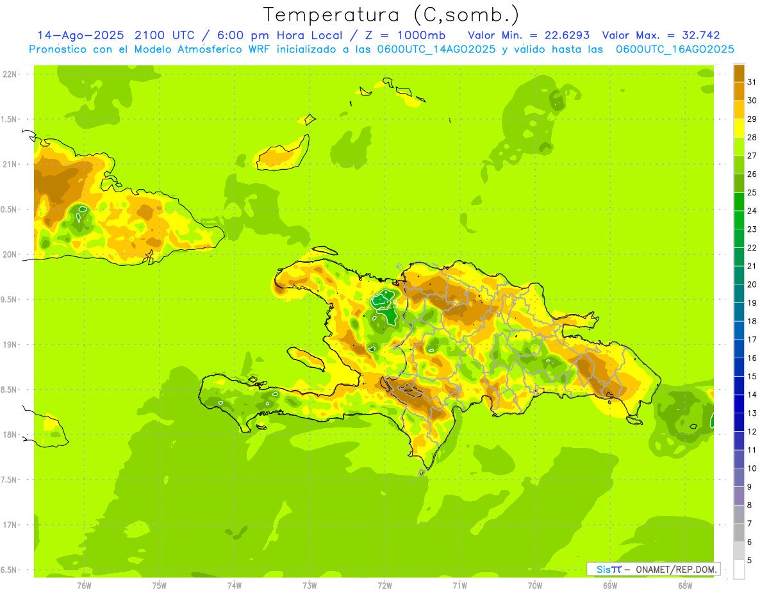Click the 'Temperatura (C,somb.)' chart title
769x594 pixels.
(x=391, y=15)
